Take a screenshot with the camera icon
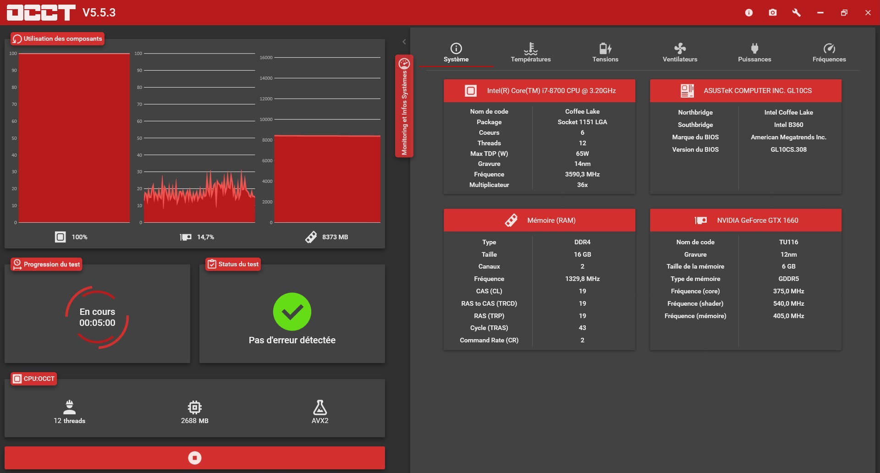 (x=773, y=13)
